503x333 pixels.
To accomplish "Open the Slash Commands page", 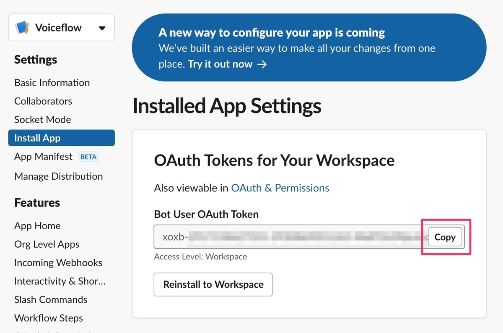I will [x=51, y=300].
